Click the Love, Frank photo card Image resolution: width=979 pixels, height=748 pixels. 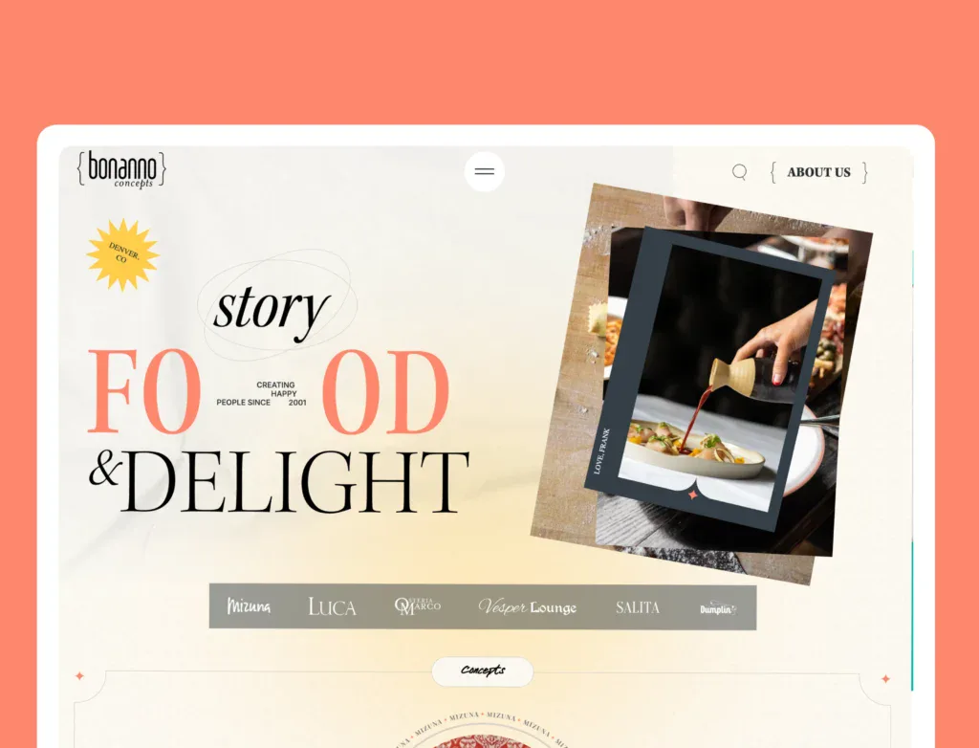(709, 379)
